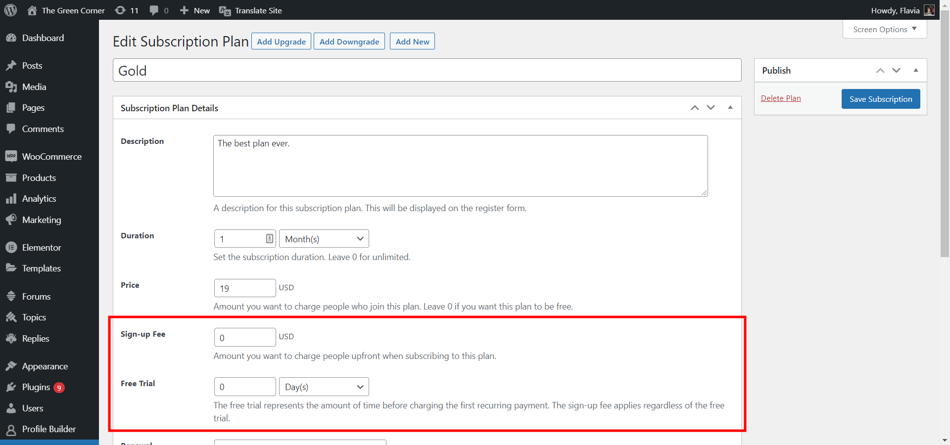Click the Price input field showing 19

coord(245,288)
